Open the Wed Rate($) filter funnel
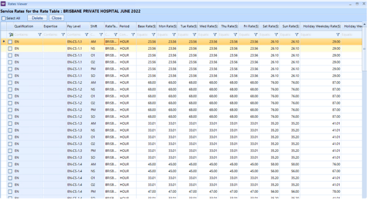 [215, 34]
